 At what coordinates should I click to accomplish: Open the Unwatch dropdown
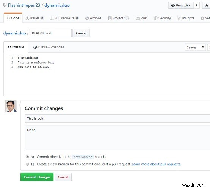tap(181, 5)
